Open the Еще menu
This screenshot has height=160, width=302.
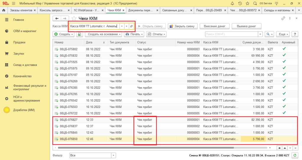(x=283, y=34)
